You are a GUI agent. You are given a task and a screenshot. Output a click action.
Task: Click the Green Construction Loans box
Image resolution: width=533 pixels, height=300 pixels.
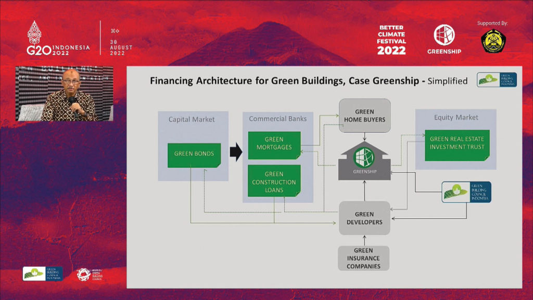274,181
